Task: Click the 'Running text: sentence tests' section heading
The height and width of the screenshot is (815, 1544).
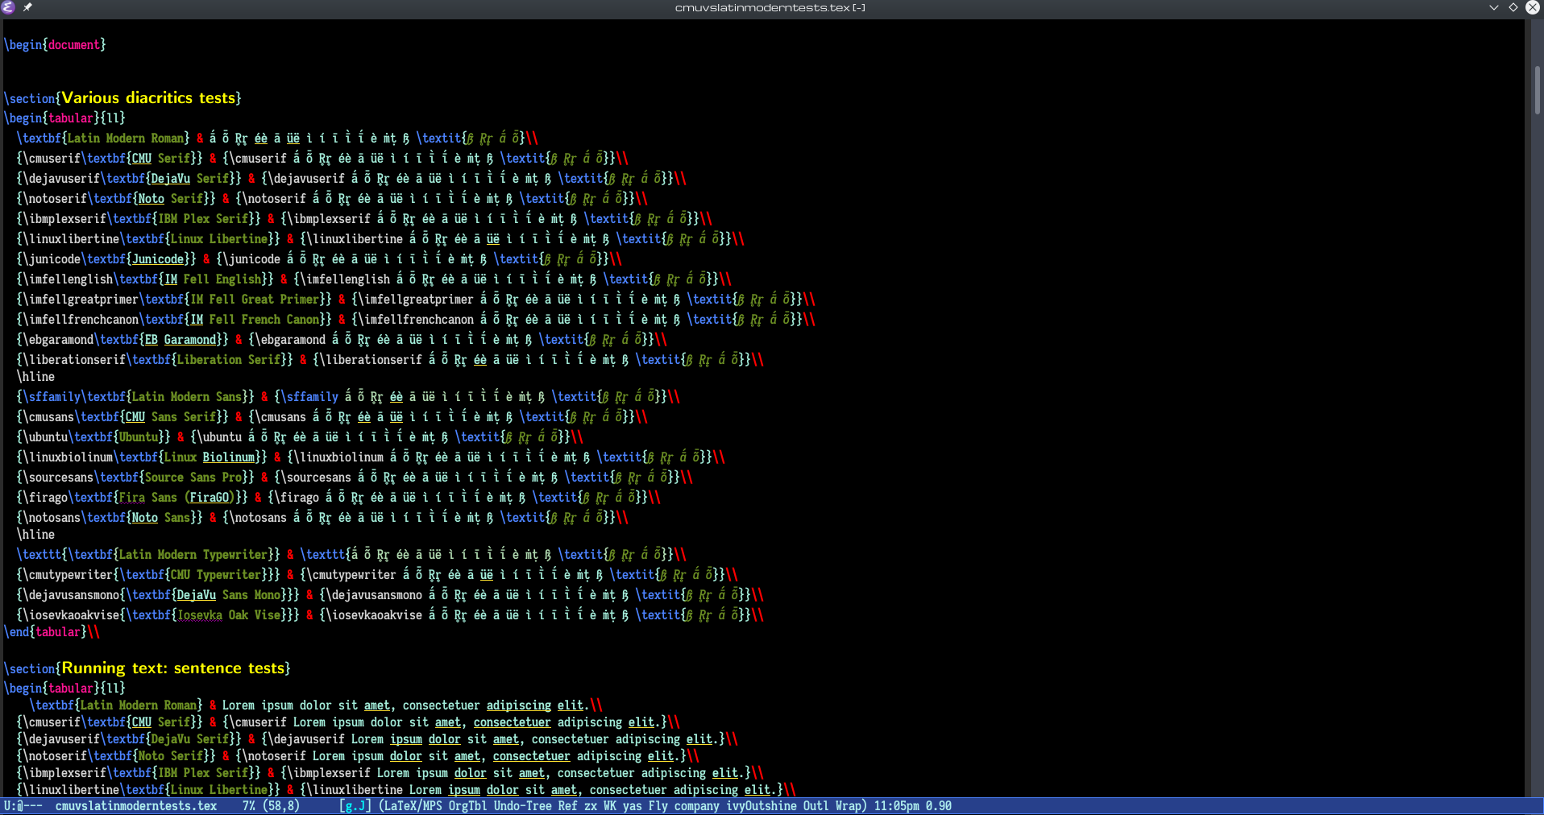Action: 174,668
